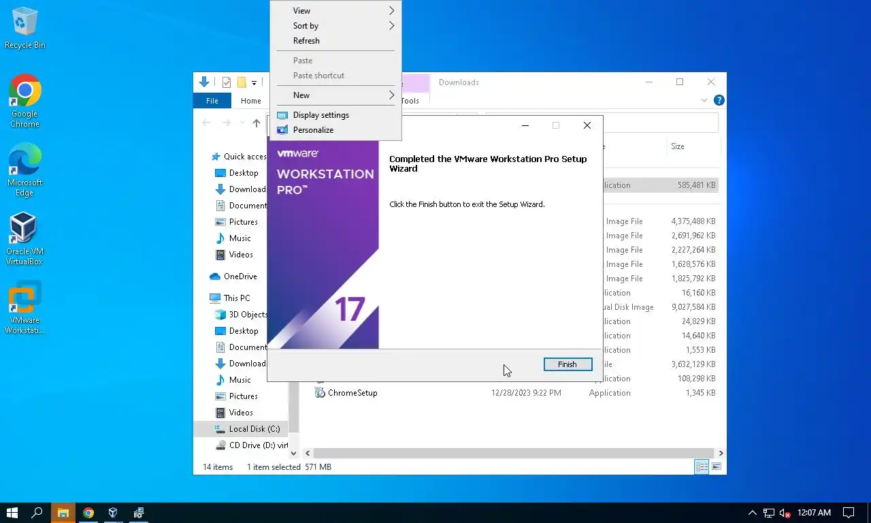The width and height of the screenshot is (871, 523).
Task: Expand the New submenu in context menu
Action: point(335,95)
